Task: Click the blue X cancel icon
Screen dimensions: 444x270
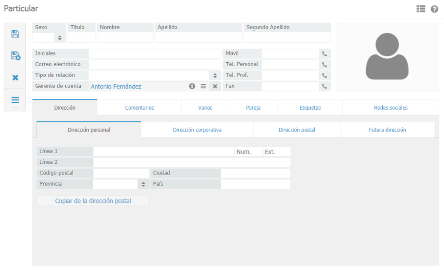Action: pos(15,78)
